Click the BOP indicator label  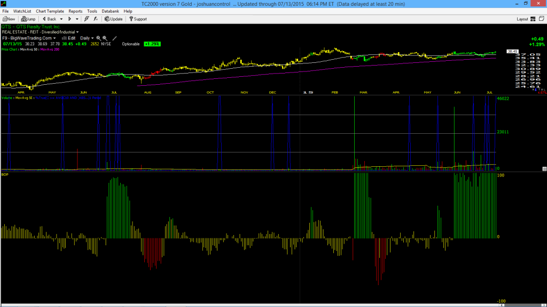click(x=5, y=174)
